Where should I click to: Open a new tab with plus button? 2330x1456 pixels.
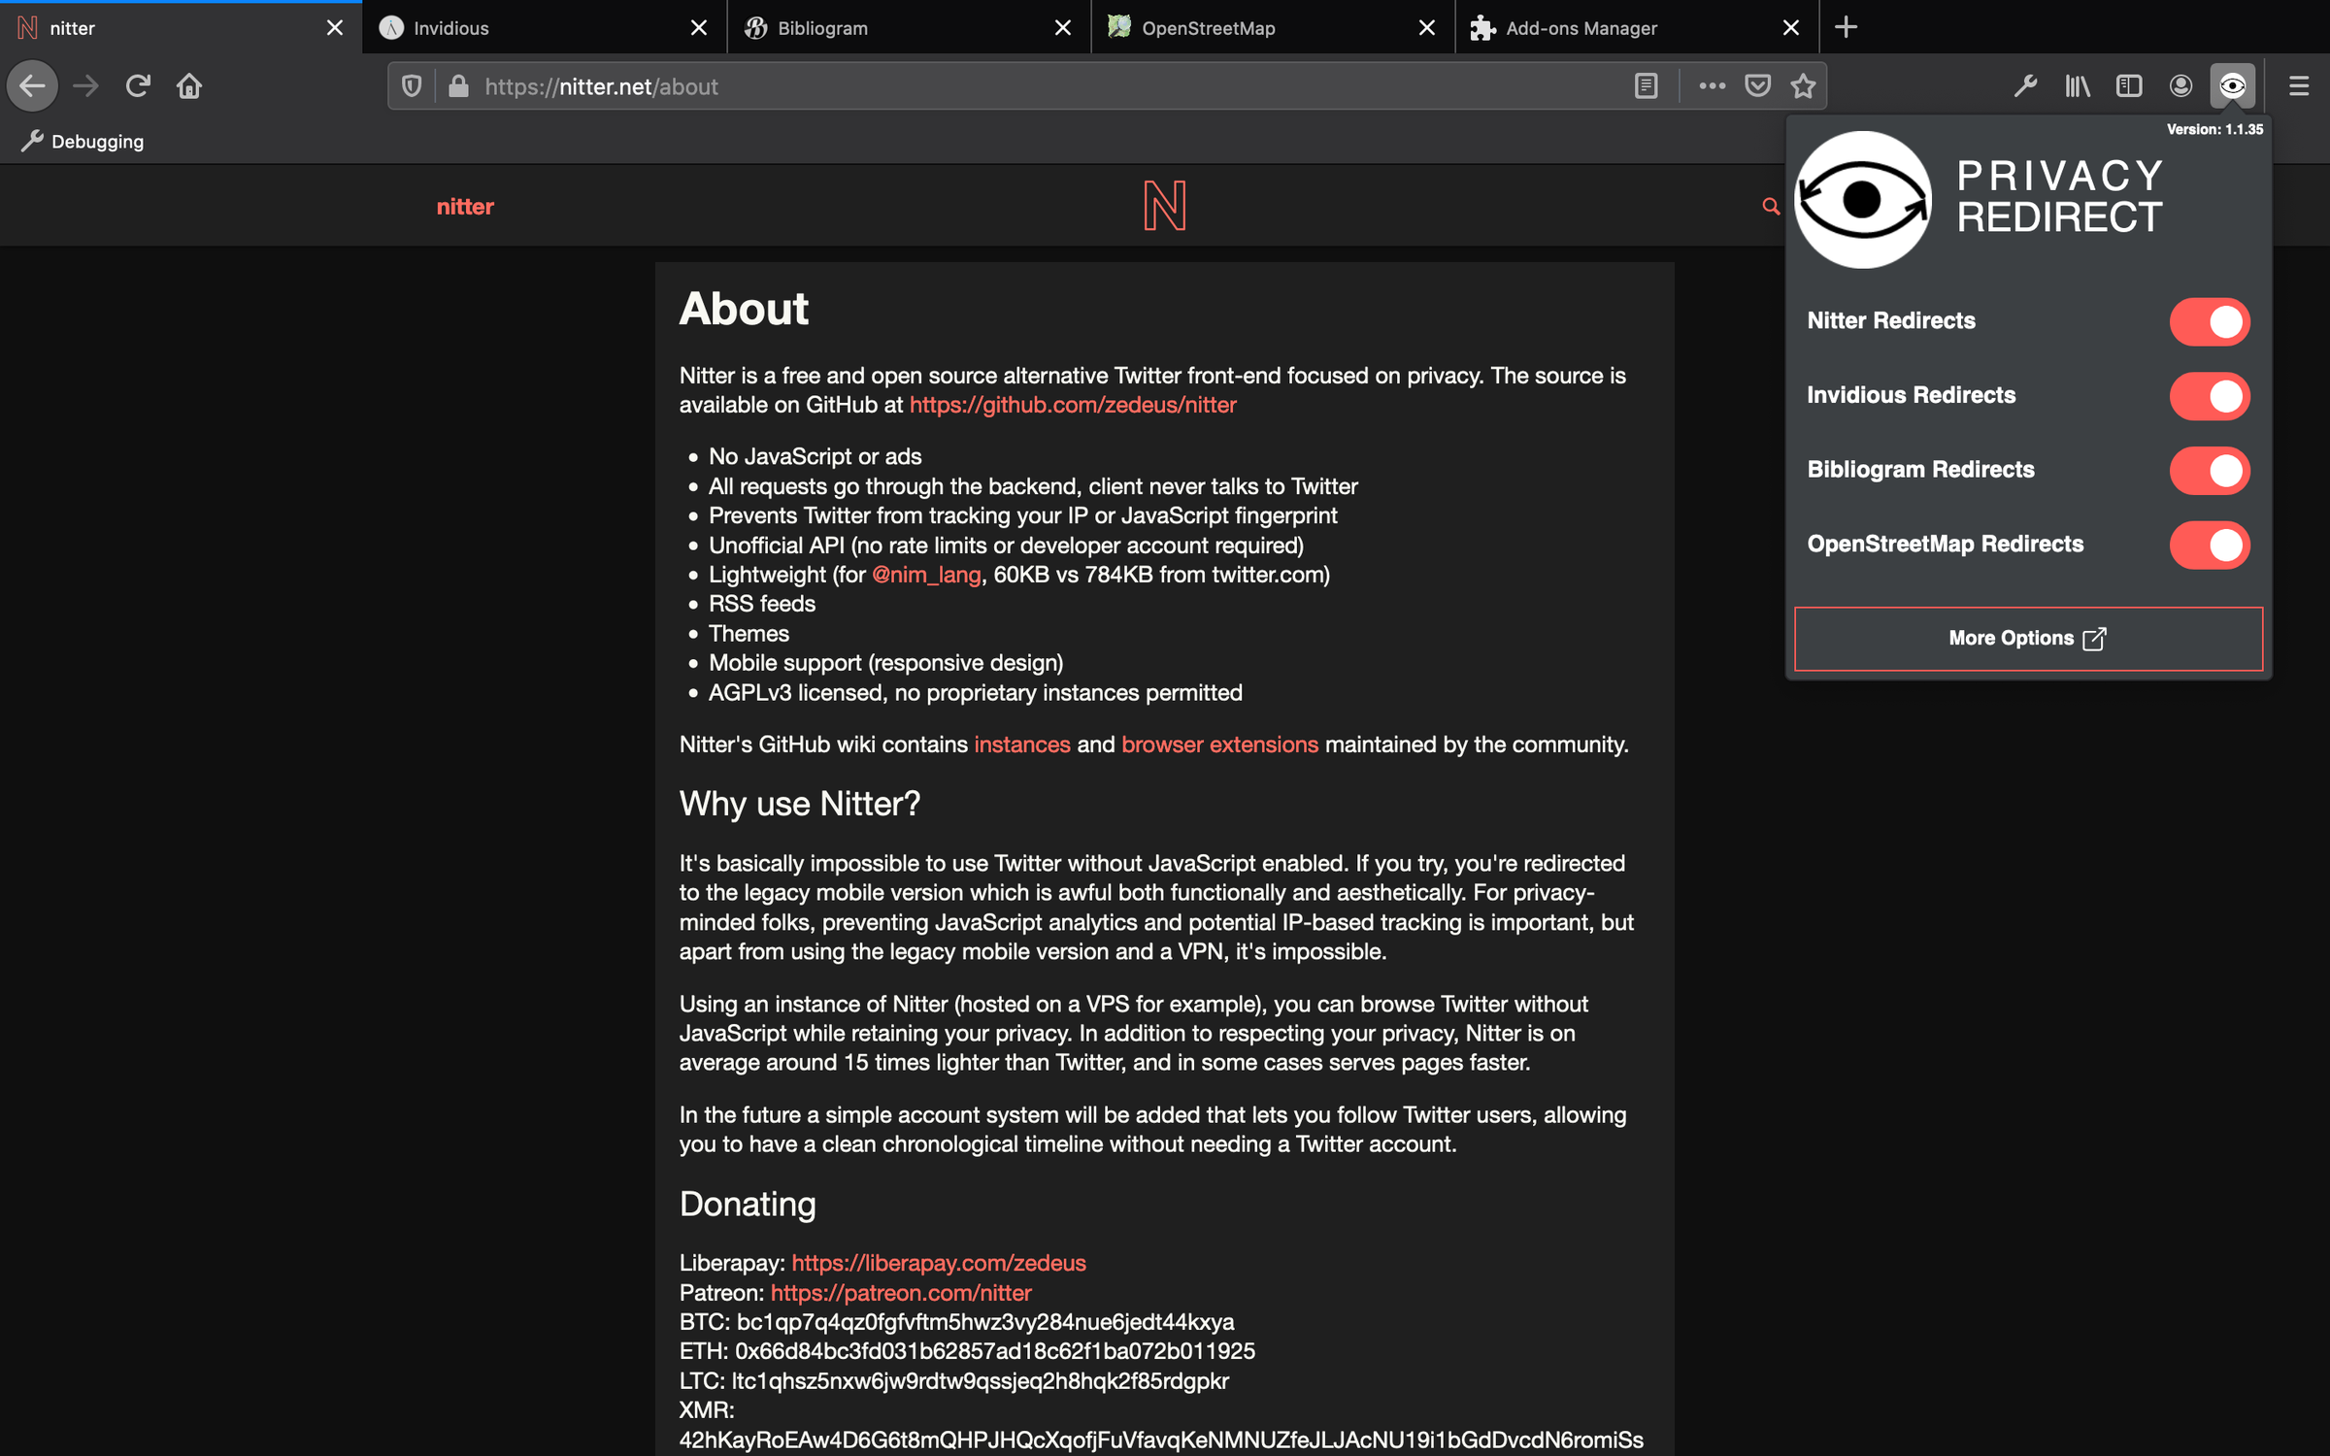point(1847,27)
